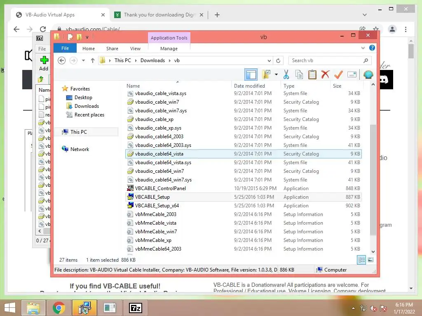
Task: Bookmark this page with the star icon
Action: 376,29
